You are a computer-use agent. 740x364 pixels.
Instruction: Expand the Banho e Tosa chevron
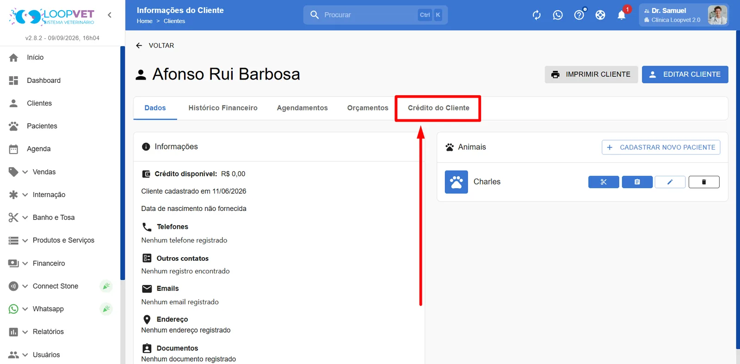point(25,217)
